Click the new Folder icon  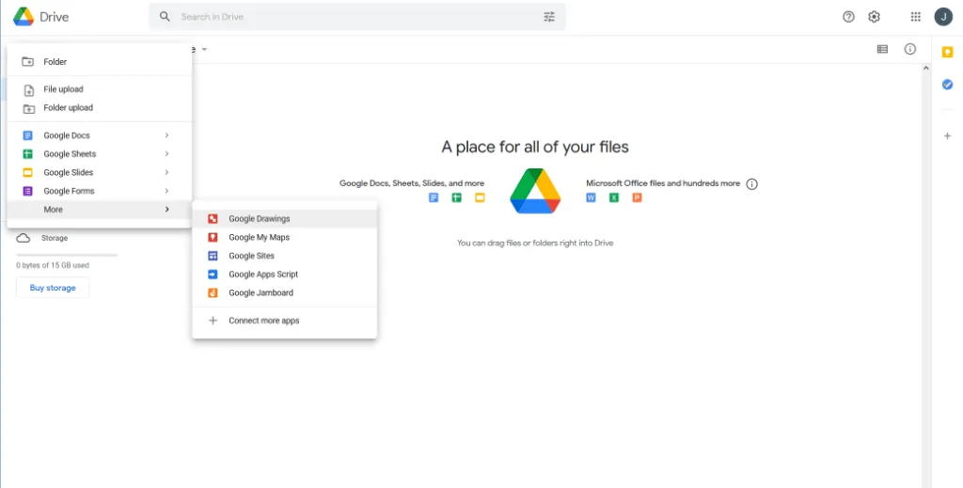27,61
